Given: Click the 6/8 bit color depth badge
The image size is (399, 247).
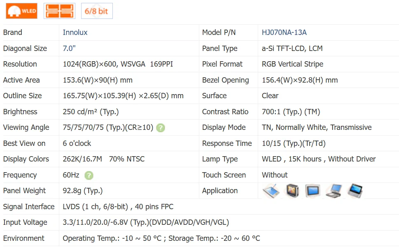Looking at the screenshot, I should [97, 11].
